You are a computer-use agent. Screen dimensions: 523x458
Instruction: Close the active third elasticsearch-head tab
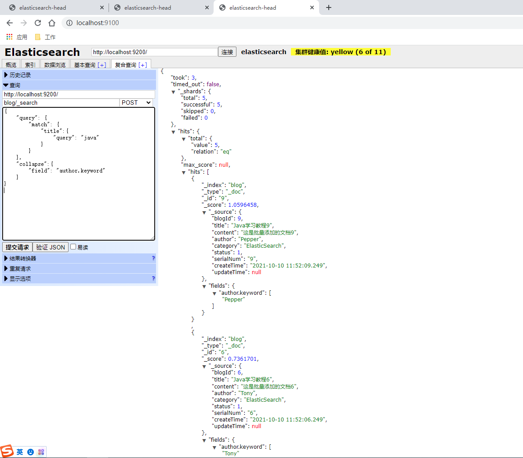[x=312, y=7]
